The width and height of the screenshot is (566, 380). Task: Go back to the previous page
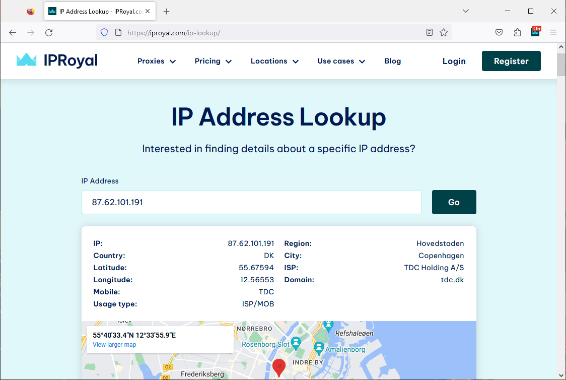[13, 33]
